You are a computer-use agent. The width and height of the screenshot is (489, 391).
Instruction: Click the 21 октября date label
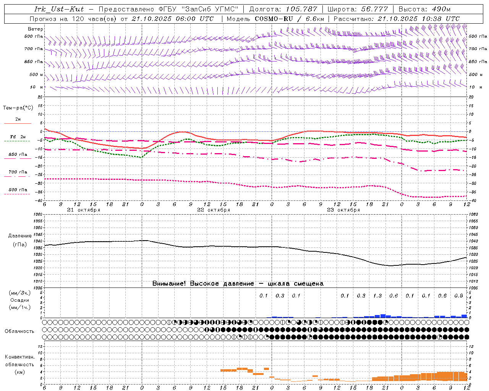pos(84,210)
